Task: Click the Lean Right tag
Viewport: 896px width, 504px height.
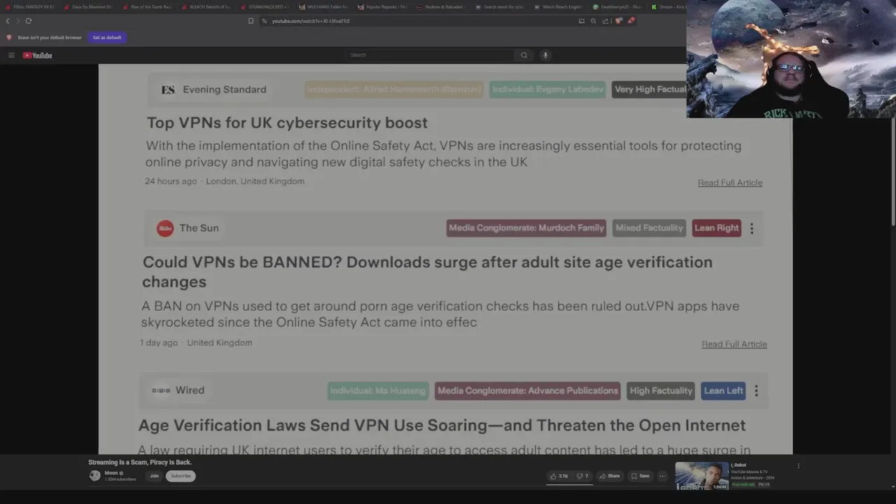Action: coord(717,228)
